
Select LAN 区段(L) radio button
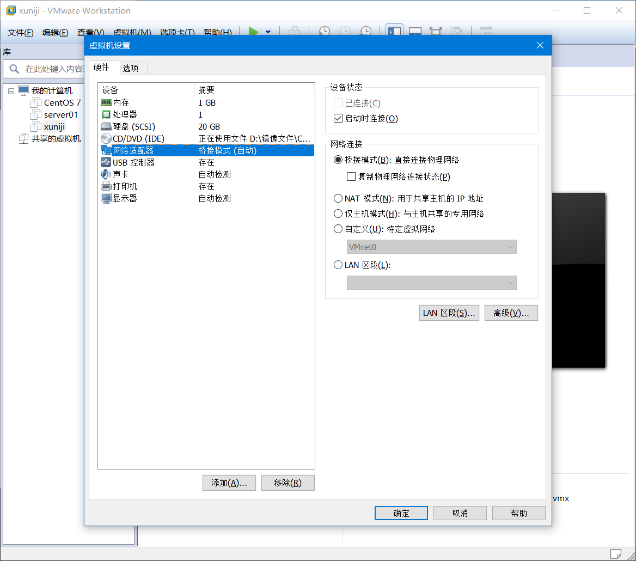click(x=338, y=265)
